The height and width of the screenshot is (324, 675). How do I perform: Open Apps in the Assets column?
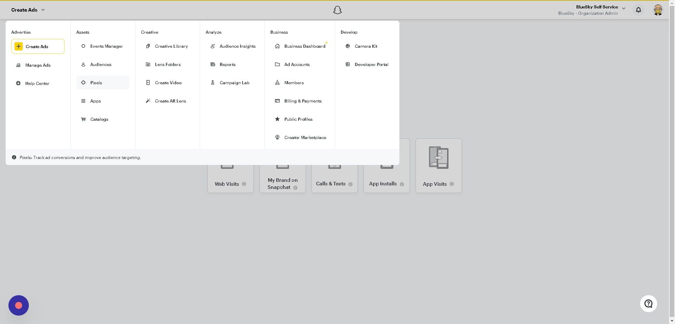point(103,101)
